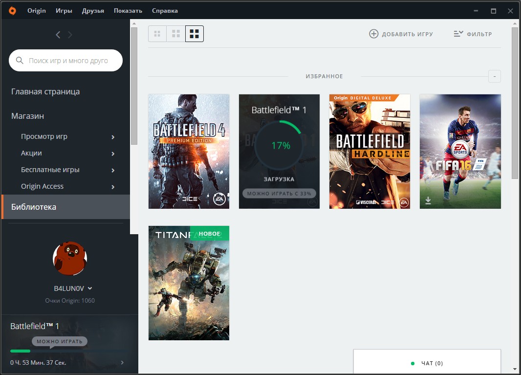Open the Показать menu
The width and height of the screenshot is (521, 375).
tap(128, 11)
